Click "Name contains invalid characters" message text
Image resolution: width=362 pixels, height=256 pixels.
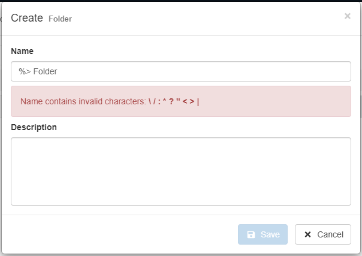click(x=83, y=101)
